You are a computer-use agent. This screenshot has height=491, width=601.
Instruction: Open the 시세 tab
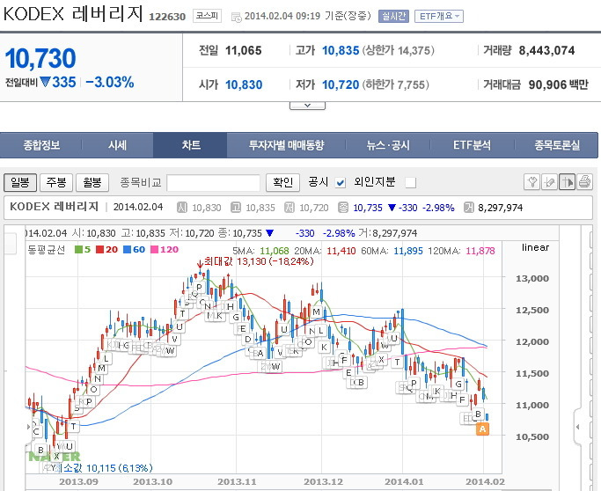click(x=117, y=145)
